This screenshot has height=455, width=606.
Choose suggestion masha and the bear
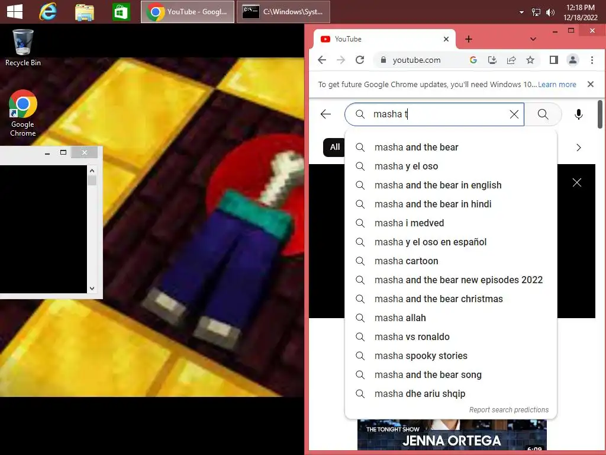click(x=450, y=147)
